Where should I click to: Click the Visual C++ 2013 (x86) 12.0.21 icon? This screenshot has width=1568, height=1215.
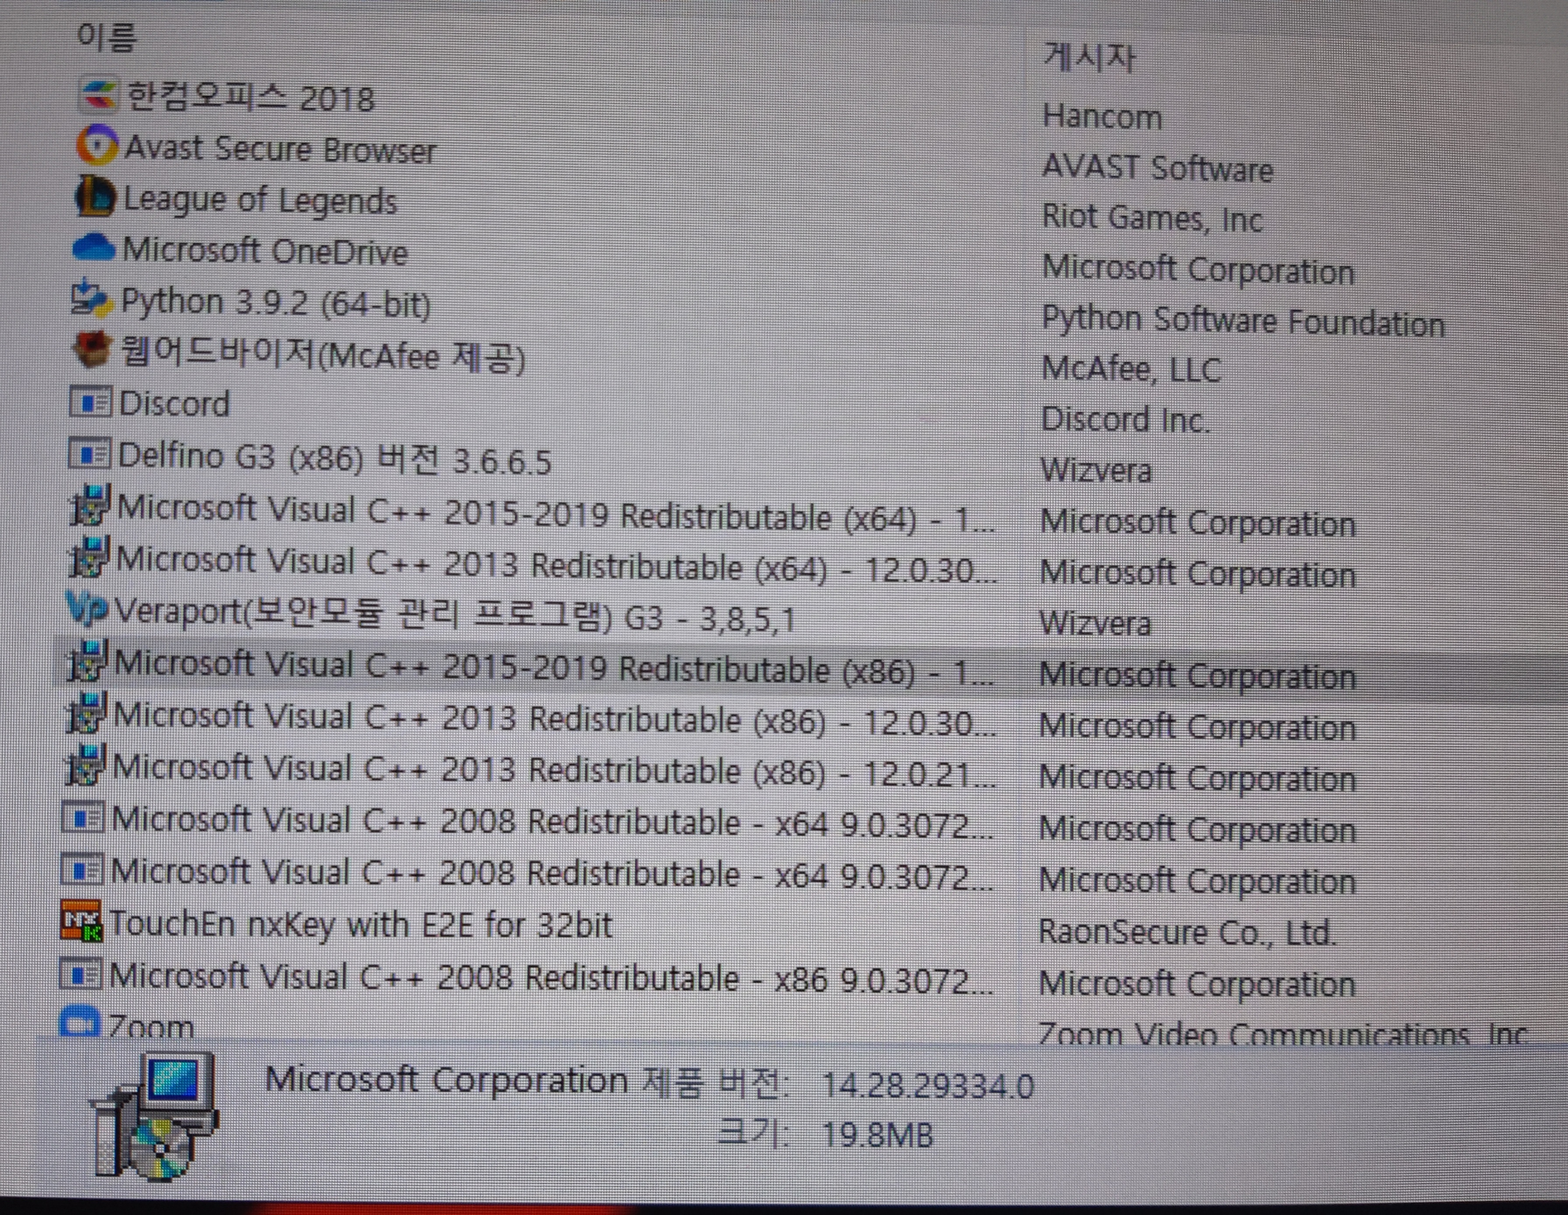85,765
